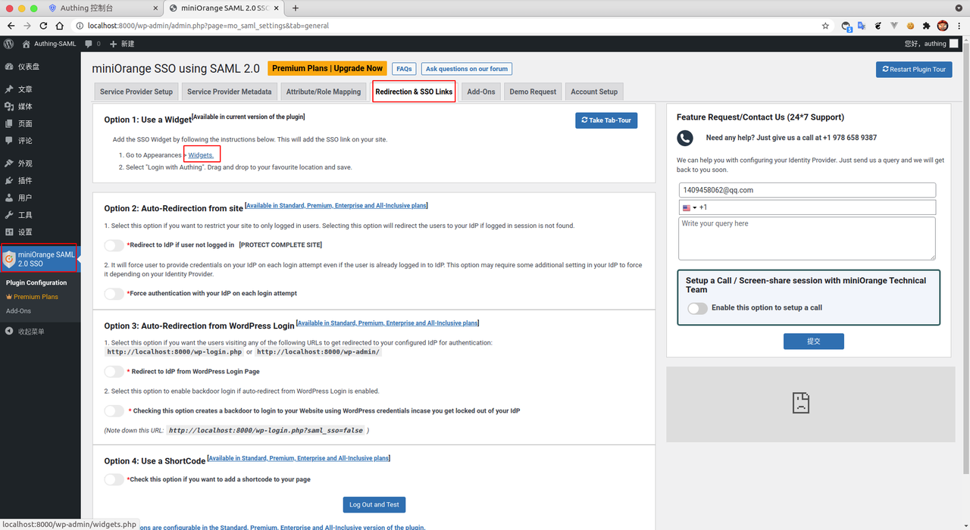
Task: Click the Write your query here textarea
Action: click(808, 238)
